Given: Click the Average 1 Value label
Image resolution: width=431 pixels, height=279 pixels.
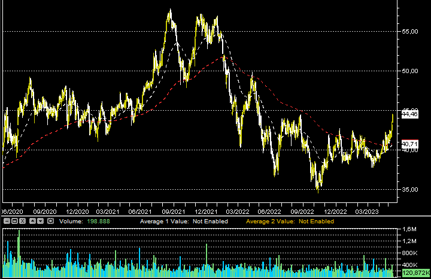Looking at the screenshot, I should click(x=165, y=222).
